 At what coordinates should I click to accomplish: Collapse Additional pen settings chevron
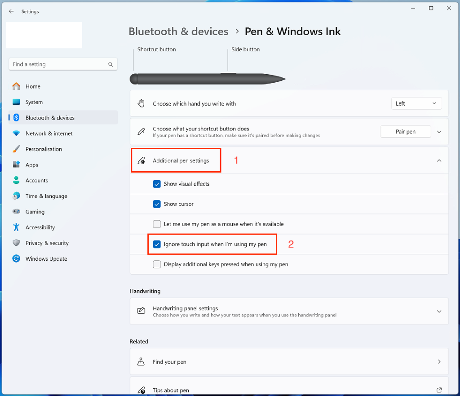(439, 160)
